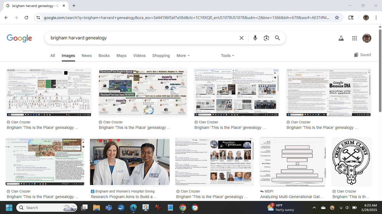This screenshot has width=382, height=214.
Task: Open the third first-row thumbnail with group photos
Action: (x=236, y=92)
